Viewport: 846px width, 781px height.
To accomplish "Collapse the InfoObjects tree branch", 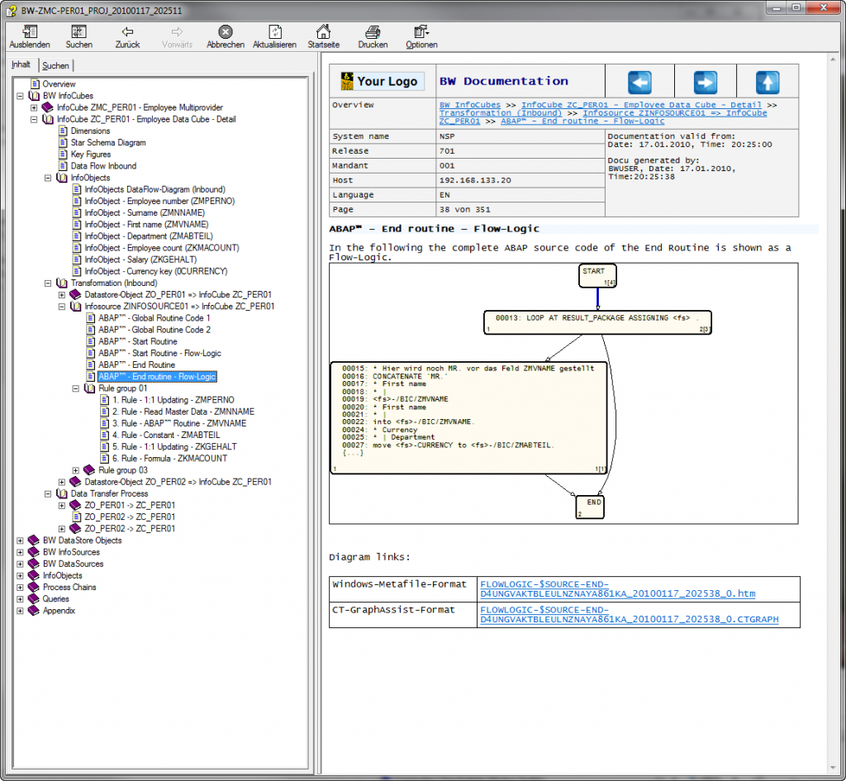I will pyautogui.click(x=48, y=178).
